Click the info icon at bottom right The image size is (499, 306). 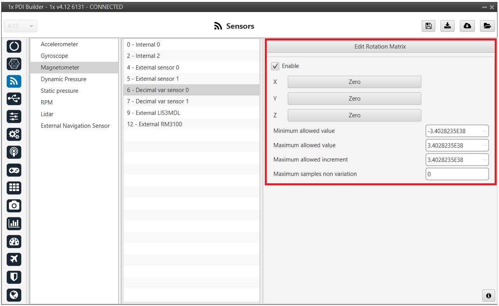click(x=489, y=295)
